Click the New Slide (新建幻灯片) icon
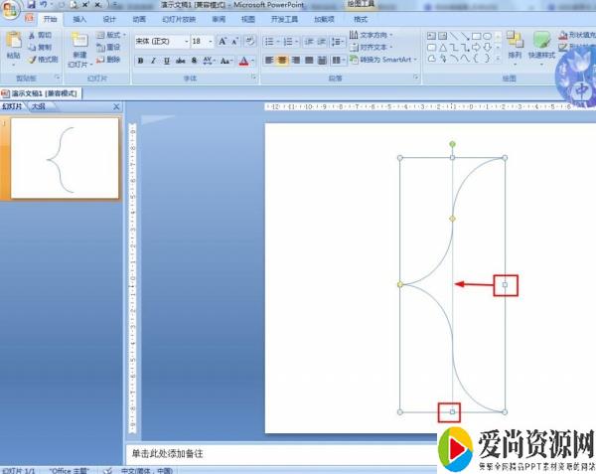The height and width of the screenshot is (474, 596). point(79,44)
